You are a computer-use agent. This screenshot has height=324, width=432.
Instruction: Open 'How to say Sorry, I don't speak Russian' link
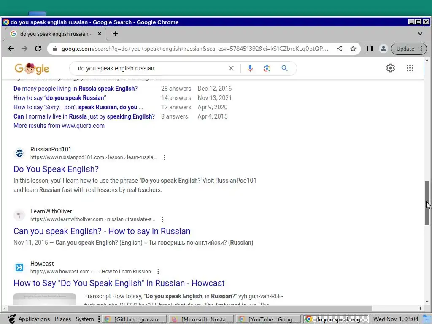coord(78,107)
